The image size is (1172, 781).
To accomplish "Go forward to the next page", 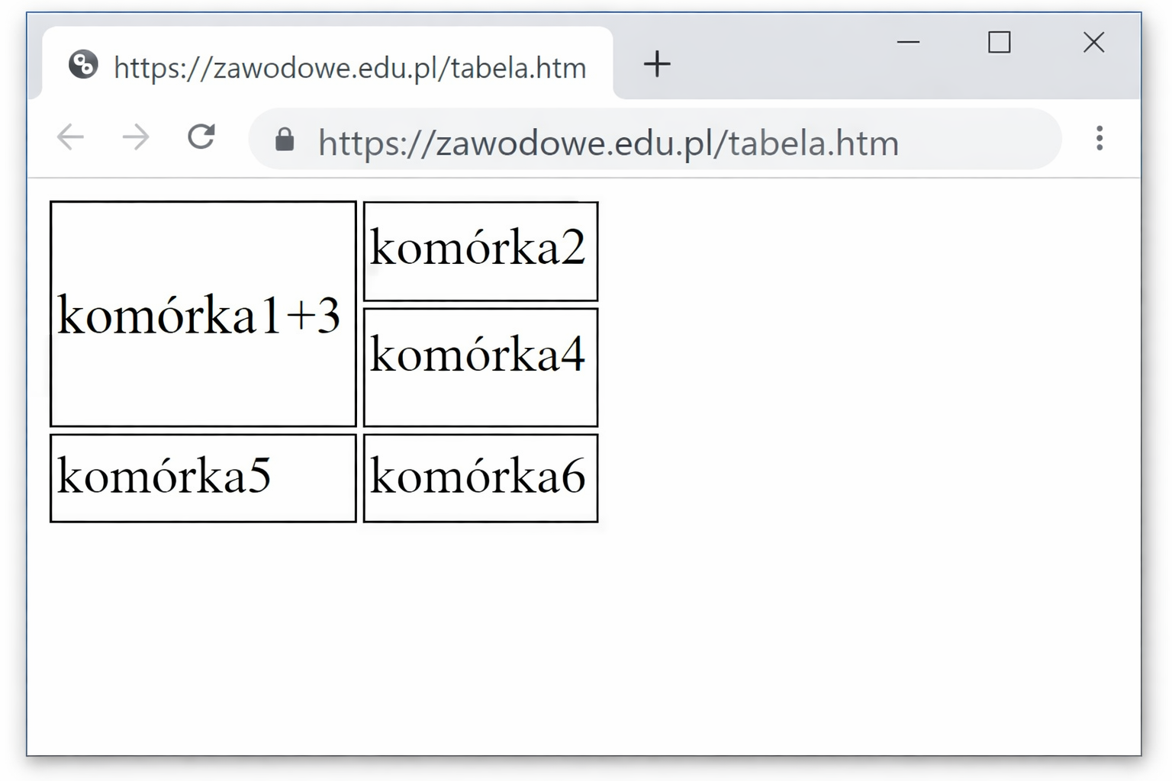I will (x=136, y=138).
